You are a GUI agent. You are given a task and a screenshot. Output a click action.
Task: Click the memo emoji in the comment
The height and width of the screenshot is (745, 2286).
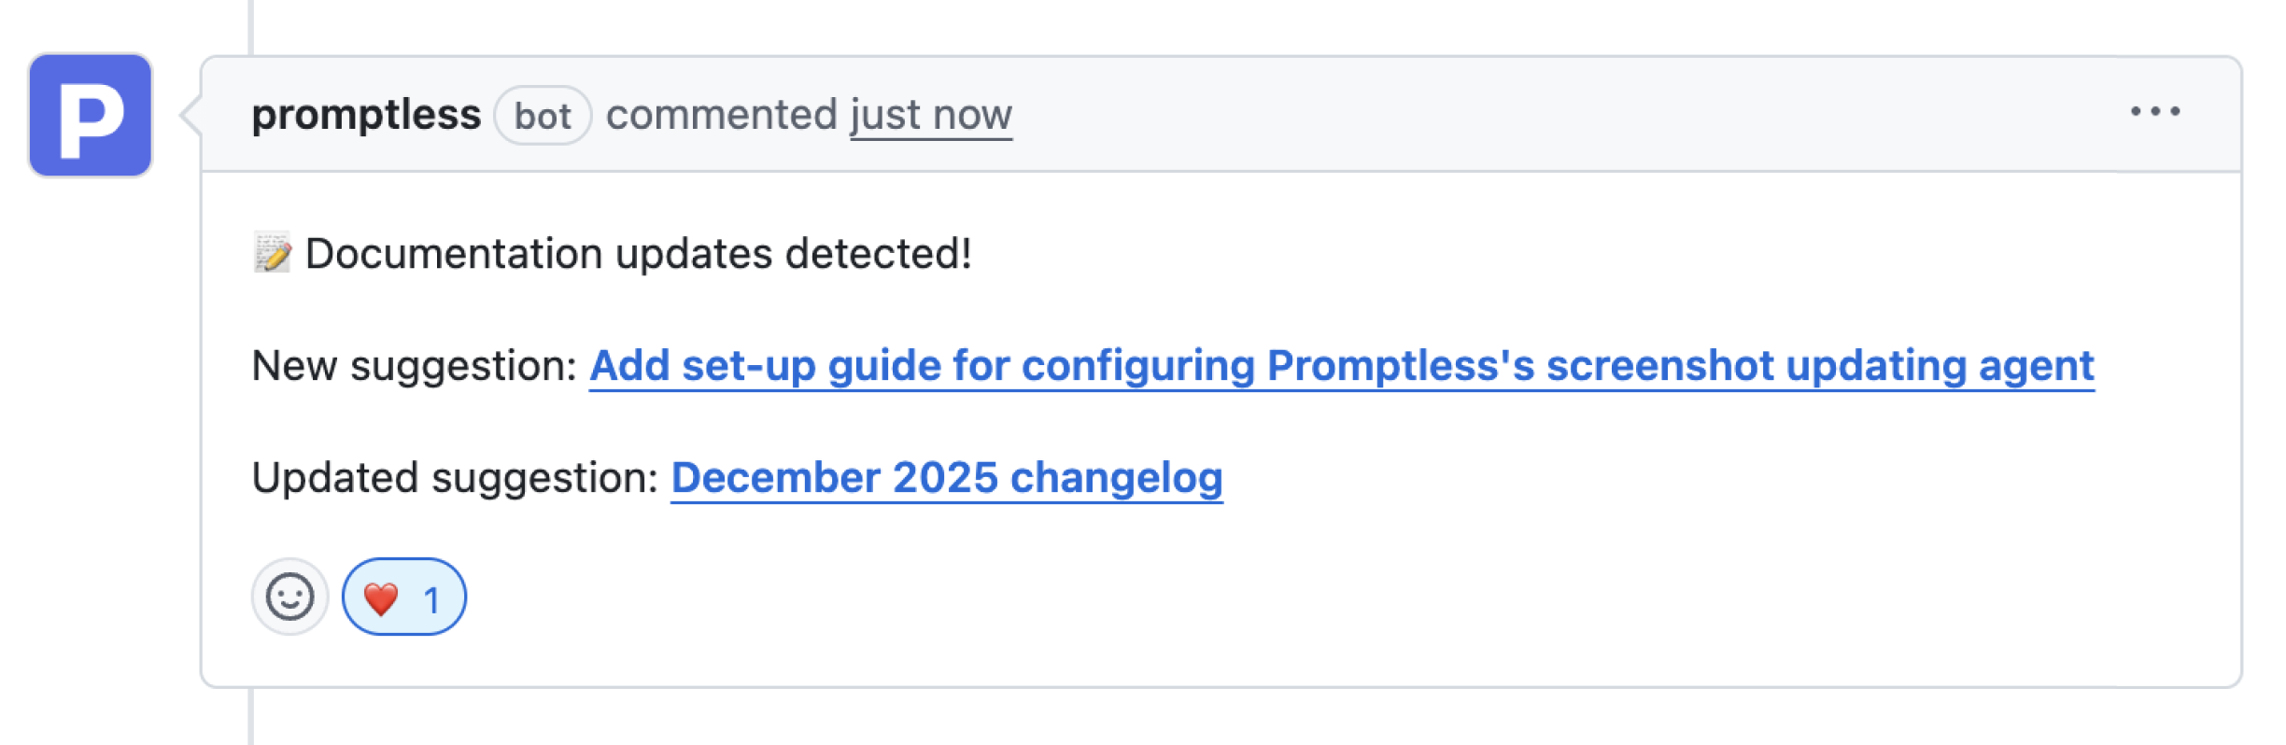(x=272, y=249)
